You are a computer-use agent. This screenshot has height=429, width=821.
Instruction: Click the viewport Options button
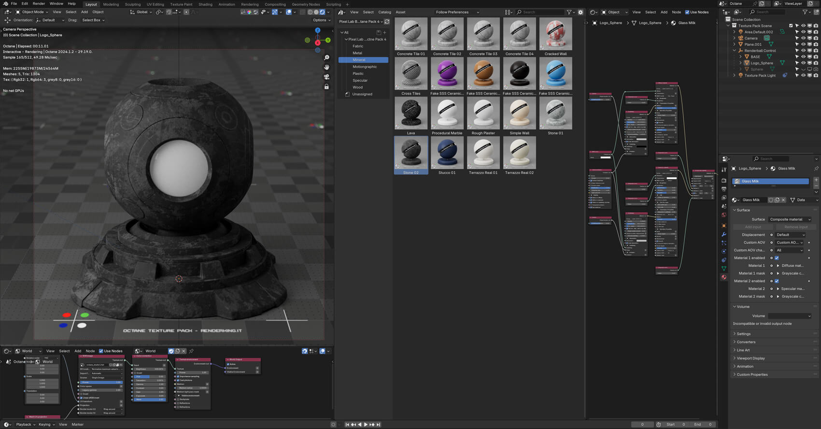pyautogui.click(x=322, y=20)
